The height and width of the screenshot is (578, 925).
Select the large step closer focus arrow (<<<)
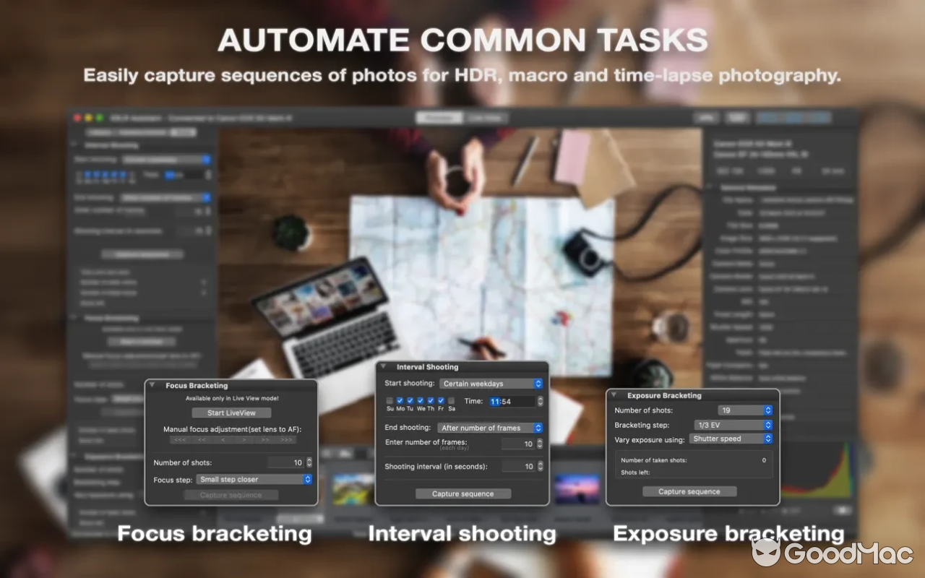click(180, 440)
